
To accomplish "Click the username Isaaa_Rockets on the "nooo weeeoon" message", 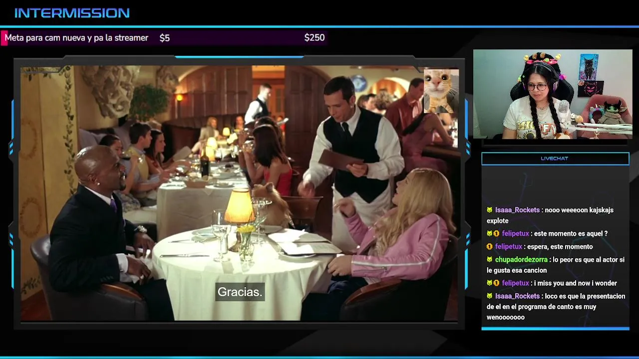I will click(517, 210).
